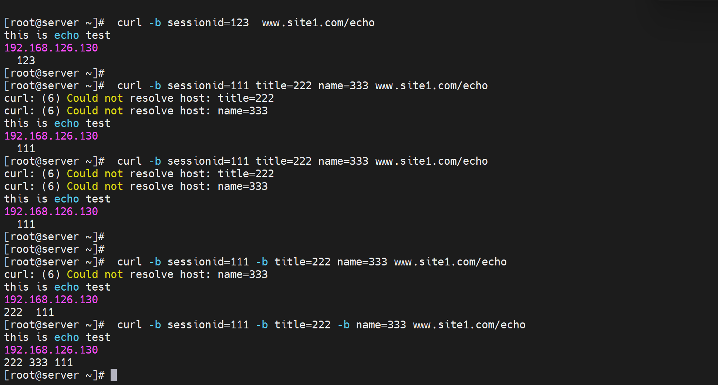The width and height of the screenshot is (718, 385).
Task: Click the topmost 'this is echo test' line
Action: 57,35
